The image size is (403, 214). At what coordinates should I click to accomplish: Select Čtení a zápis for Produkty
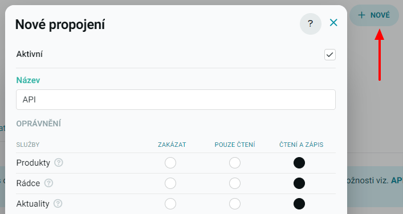tap(299, 163)
